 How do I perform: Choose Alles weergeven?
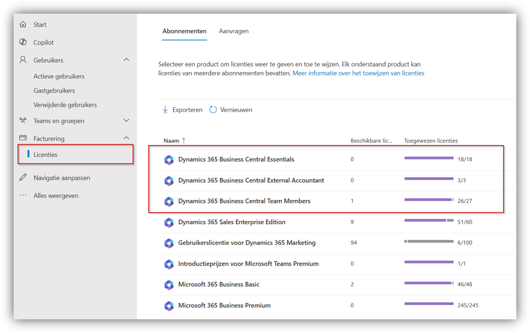(56, 195)
